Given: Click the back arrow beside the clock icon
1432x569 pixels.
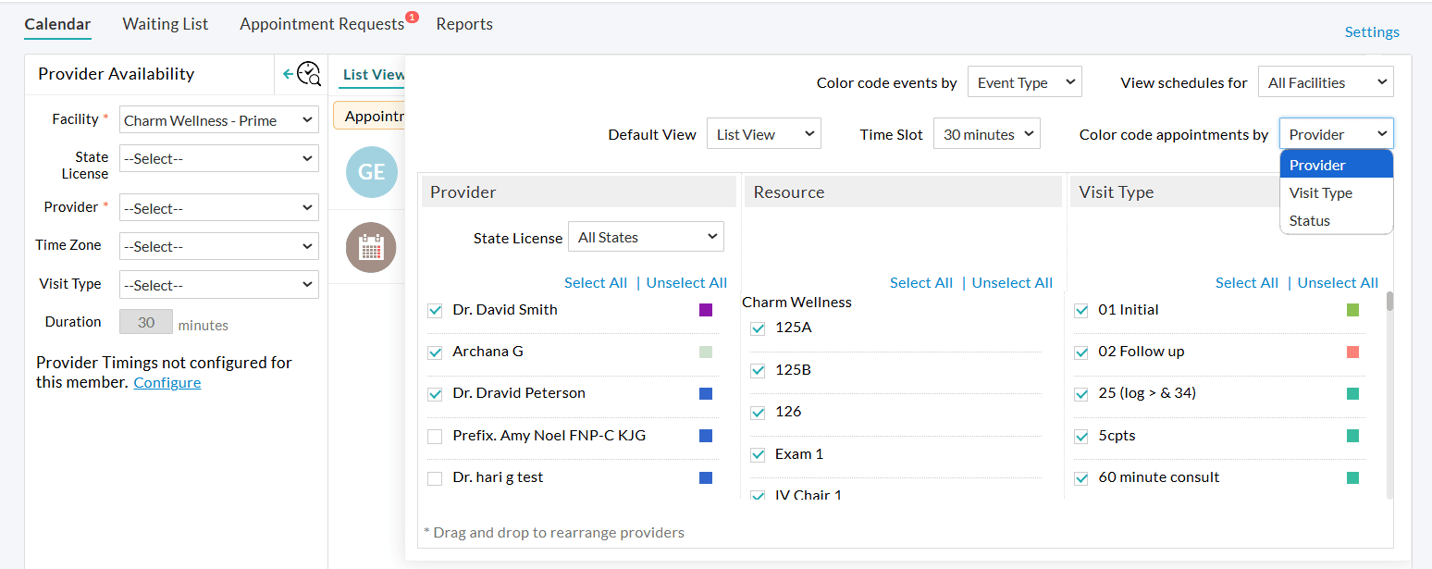Looking at the screenshot, I should 288,74.
